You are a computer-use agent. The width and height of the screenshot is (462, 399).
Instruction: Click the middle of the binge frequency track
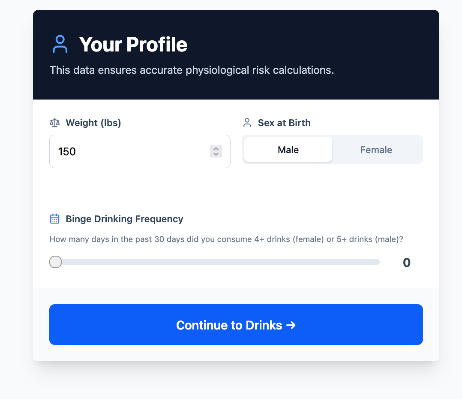tap(214, 262)
